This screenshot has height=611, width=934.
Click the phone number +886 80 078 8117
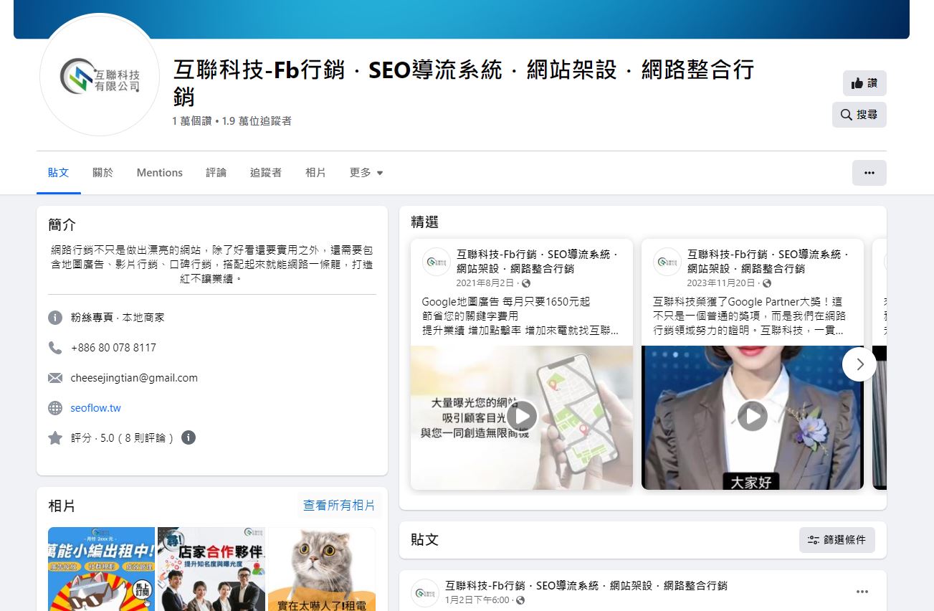point(113,348)
